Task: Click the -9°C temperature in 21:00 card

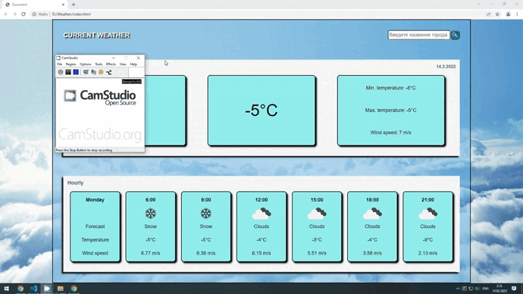Action: click(x=427, y=239)
